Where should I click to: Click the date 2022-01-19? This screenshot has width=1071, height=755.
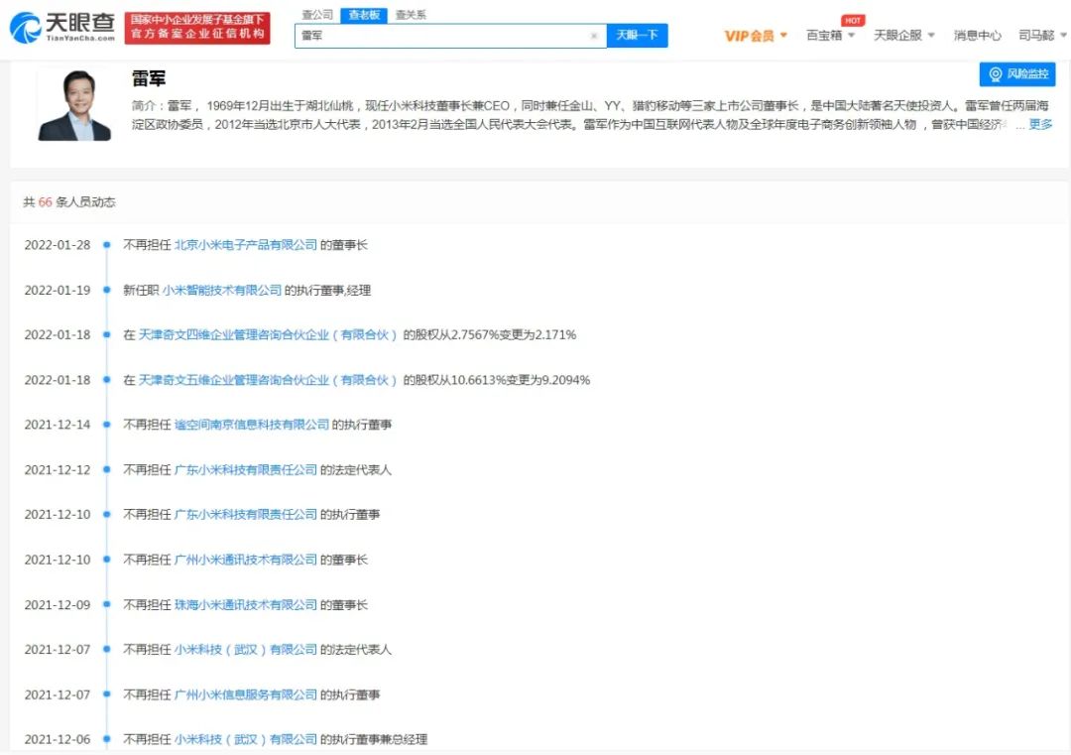[x=58, y=290]
